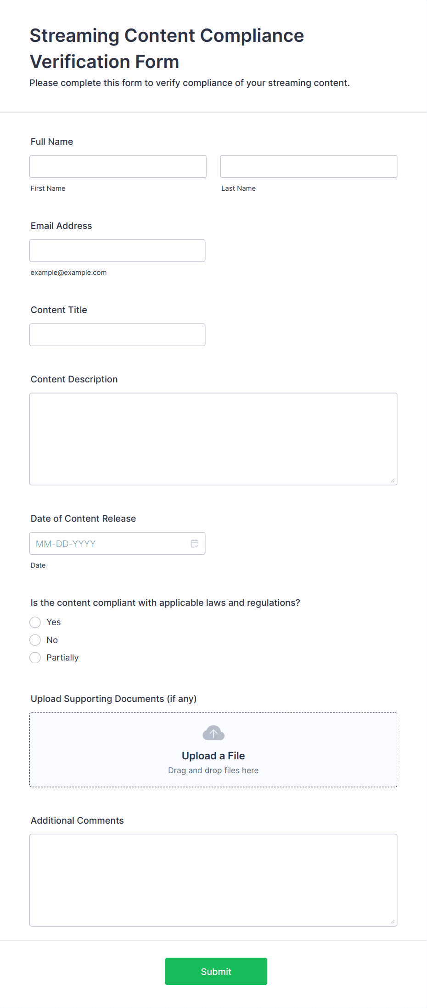Click into the Email Address box

click(x=118, y=251)
